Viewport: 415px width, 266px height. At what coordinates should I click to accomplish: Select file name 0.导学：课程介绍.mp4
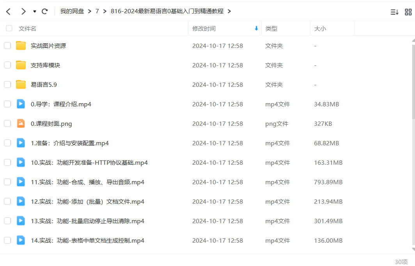61,104
